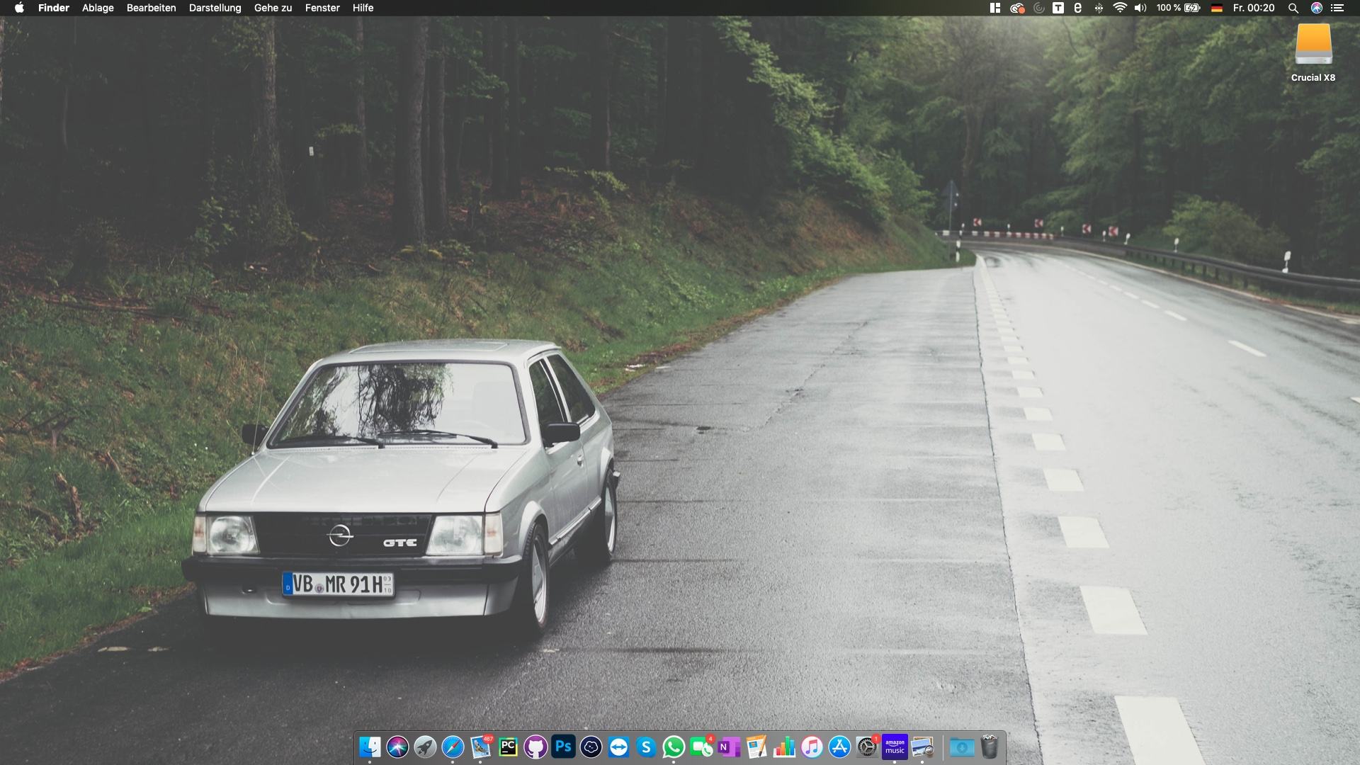Launch Amazon Music from the Dock

pos(895,747)
